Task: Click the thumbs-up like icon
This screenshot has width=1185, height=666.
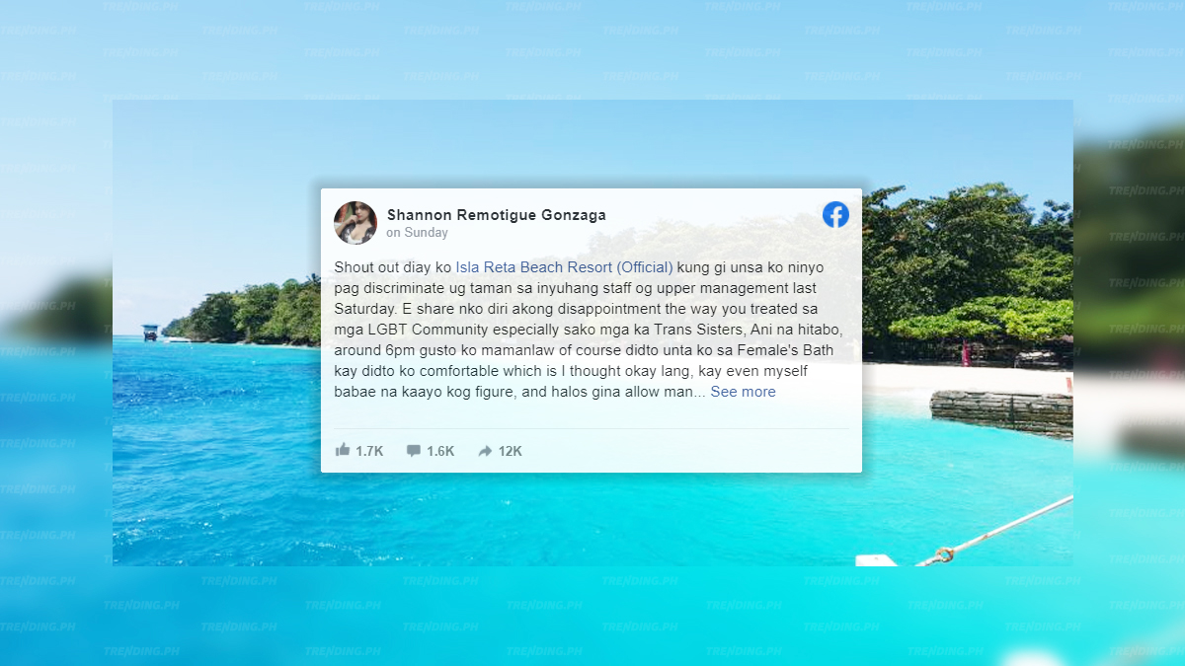Action: [x=343, y=450]
